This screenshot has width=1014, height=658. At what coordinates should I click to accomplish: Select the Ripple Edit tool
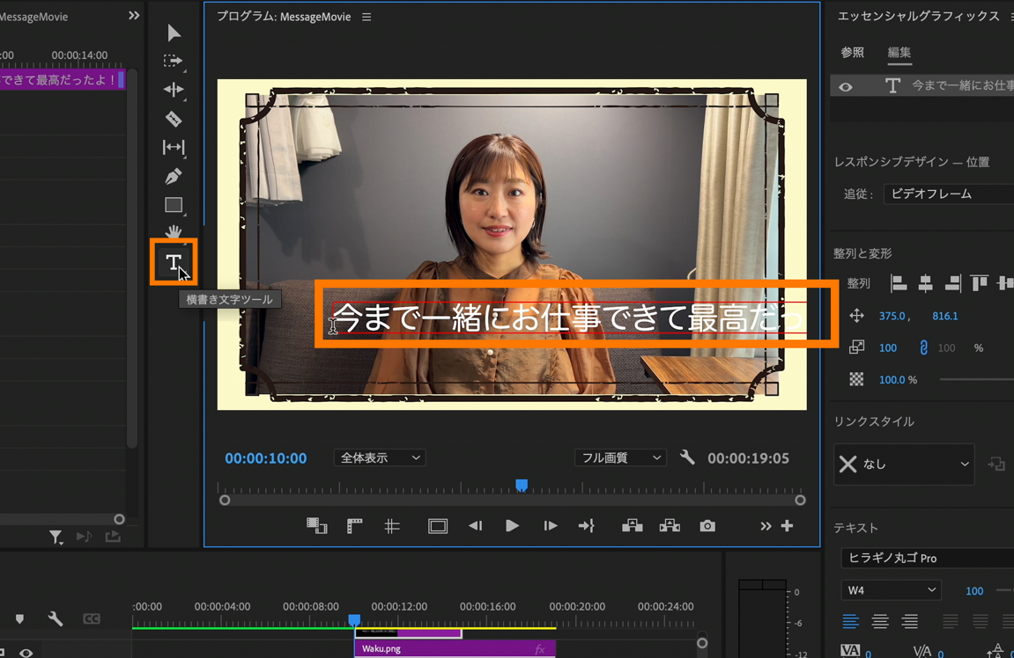[174, 89]
